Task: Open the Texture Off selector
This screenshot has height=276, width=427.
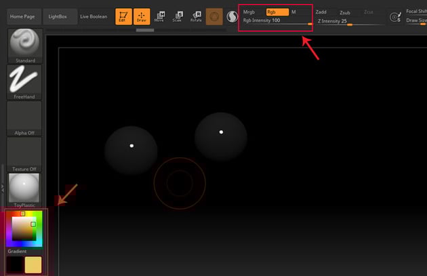Action: pyautogui.click(x=24, y=155)
